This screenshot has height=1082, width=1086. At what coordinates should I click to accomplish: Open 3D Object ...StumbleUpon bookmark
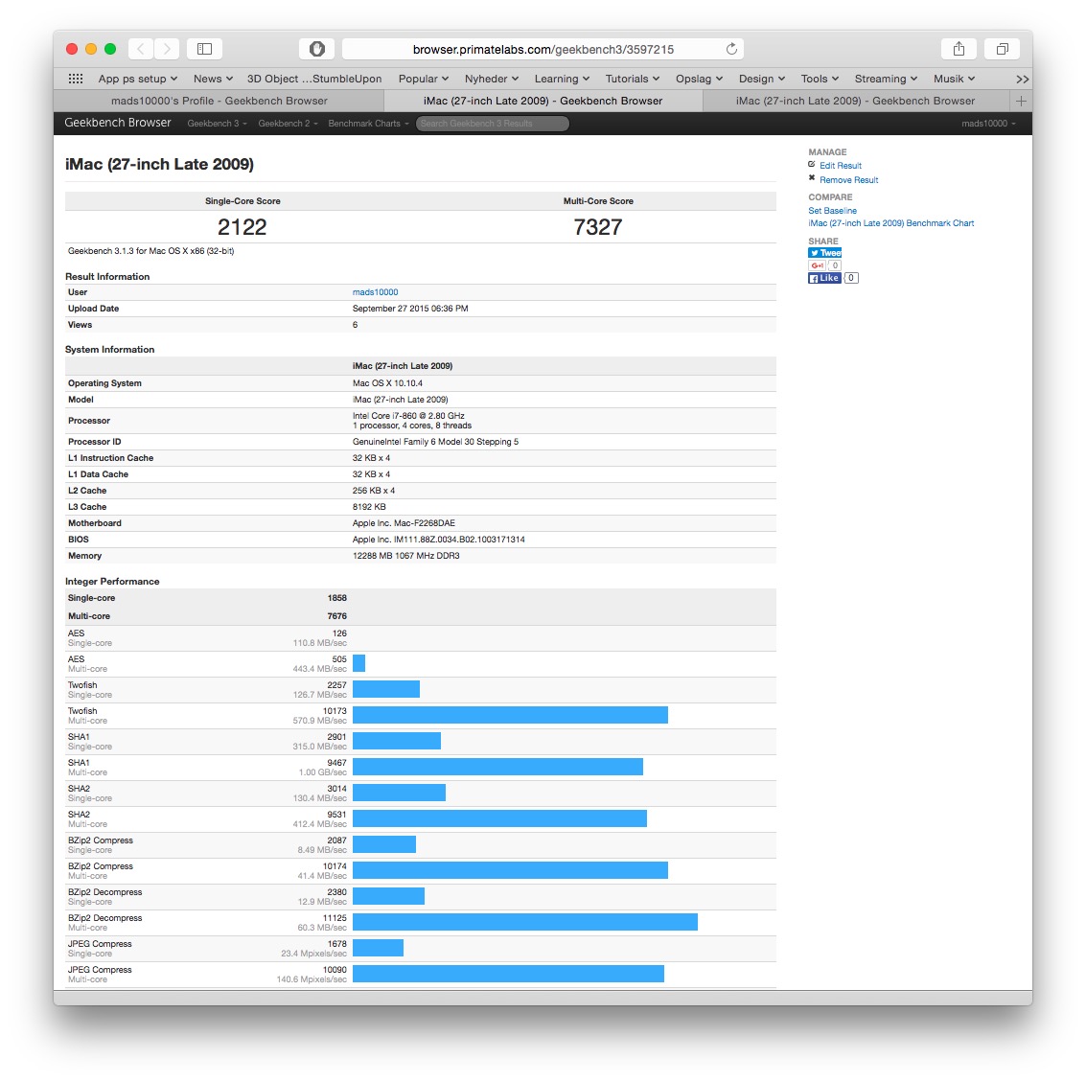click(314, 79)
